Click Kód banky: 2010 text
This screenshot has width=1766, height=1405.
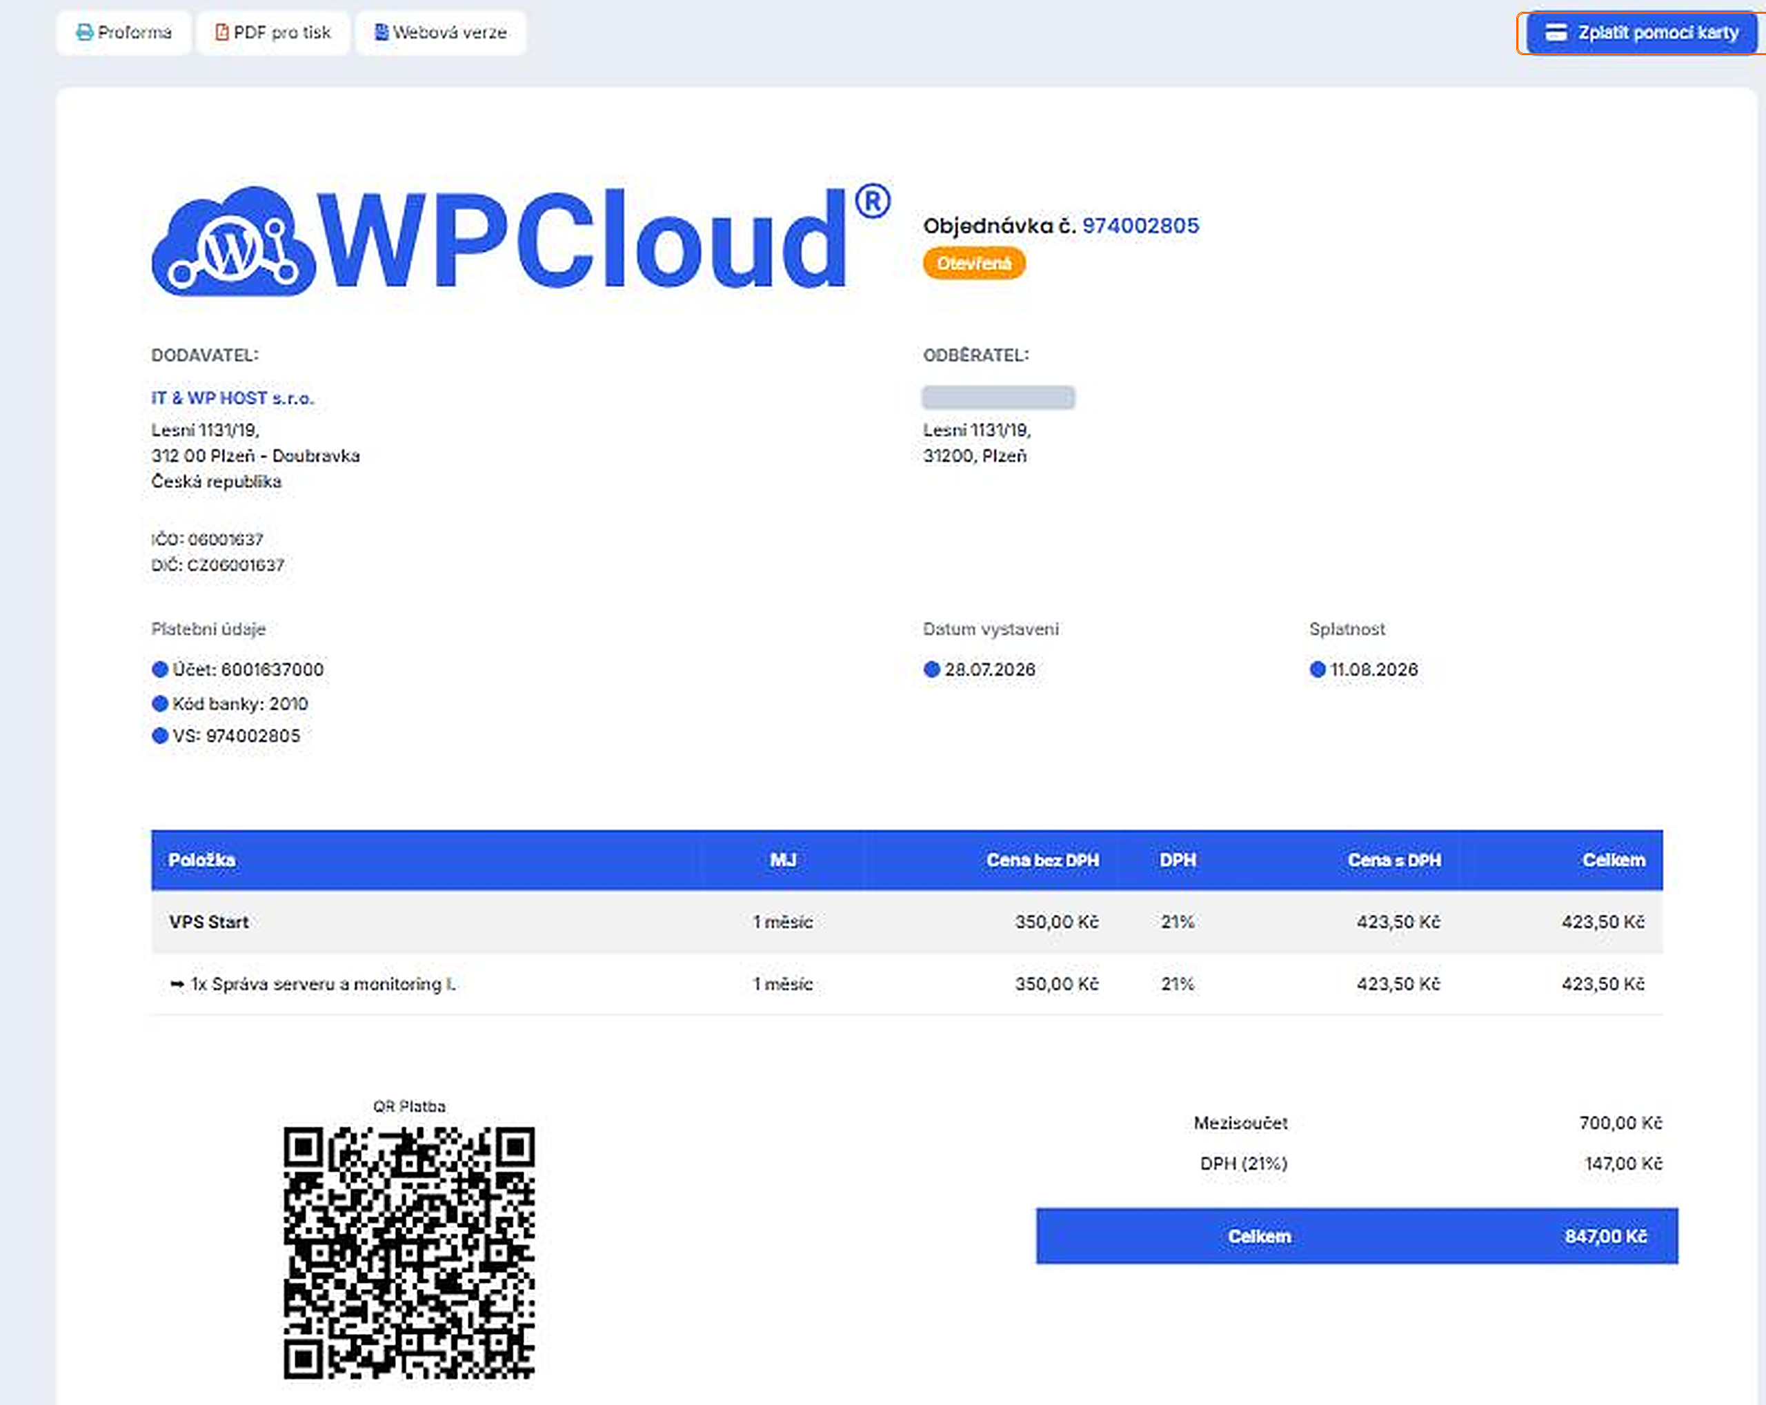coord(240,704)
